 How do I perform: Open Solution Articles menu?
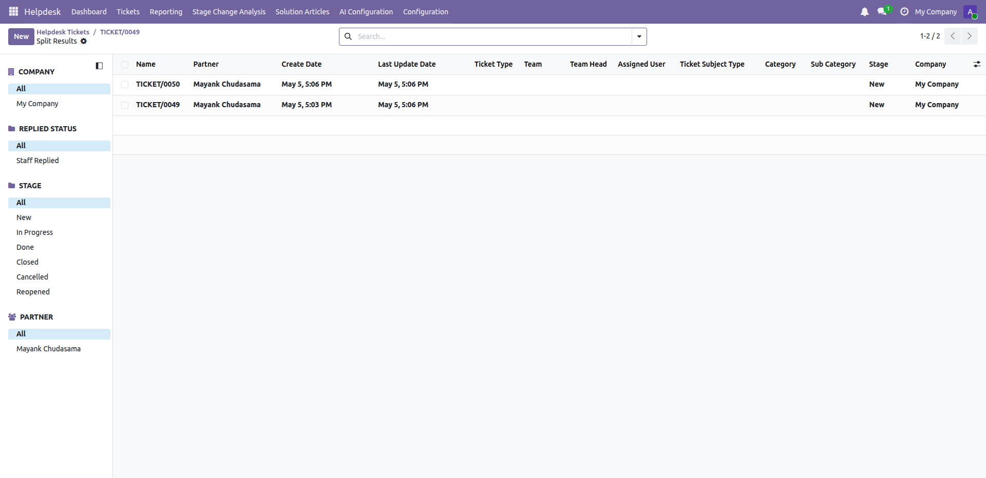302,12
